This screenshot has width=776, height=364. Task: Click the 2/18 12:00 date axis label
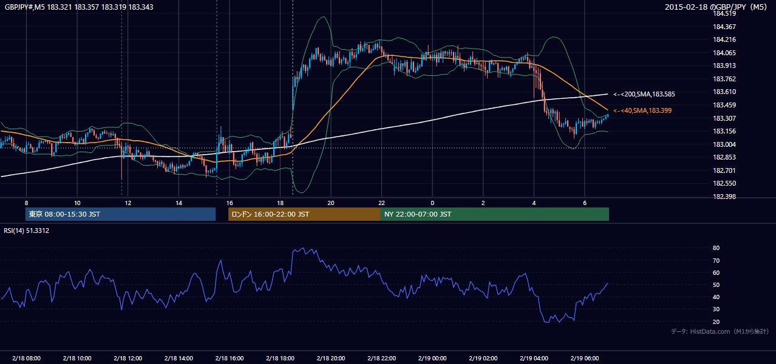[x=128, y=359]
